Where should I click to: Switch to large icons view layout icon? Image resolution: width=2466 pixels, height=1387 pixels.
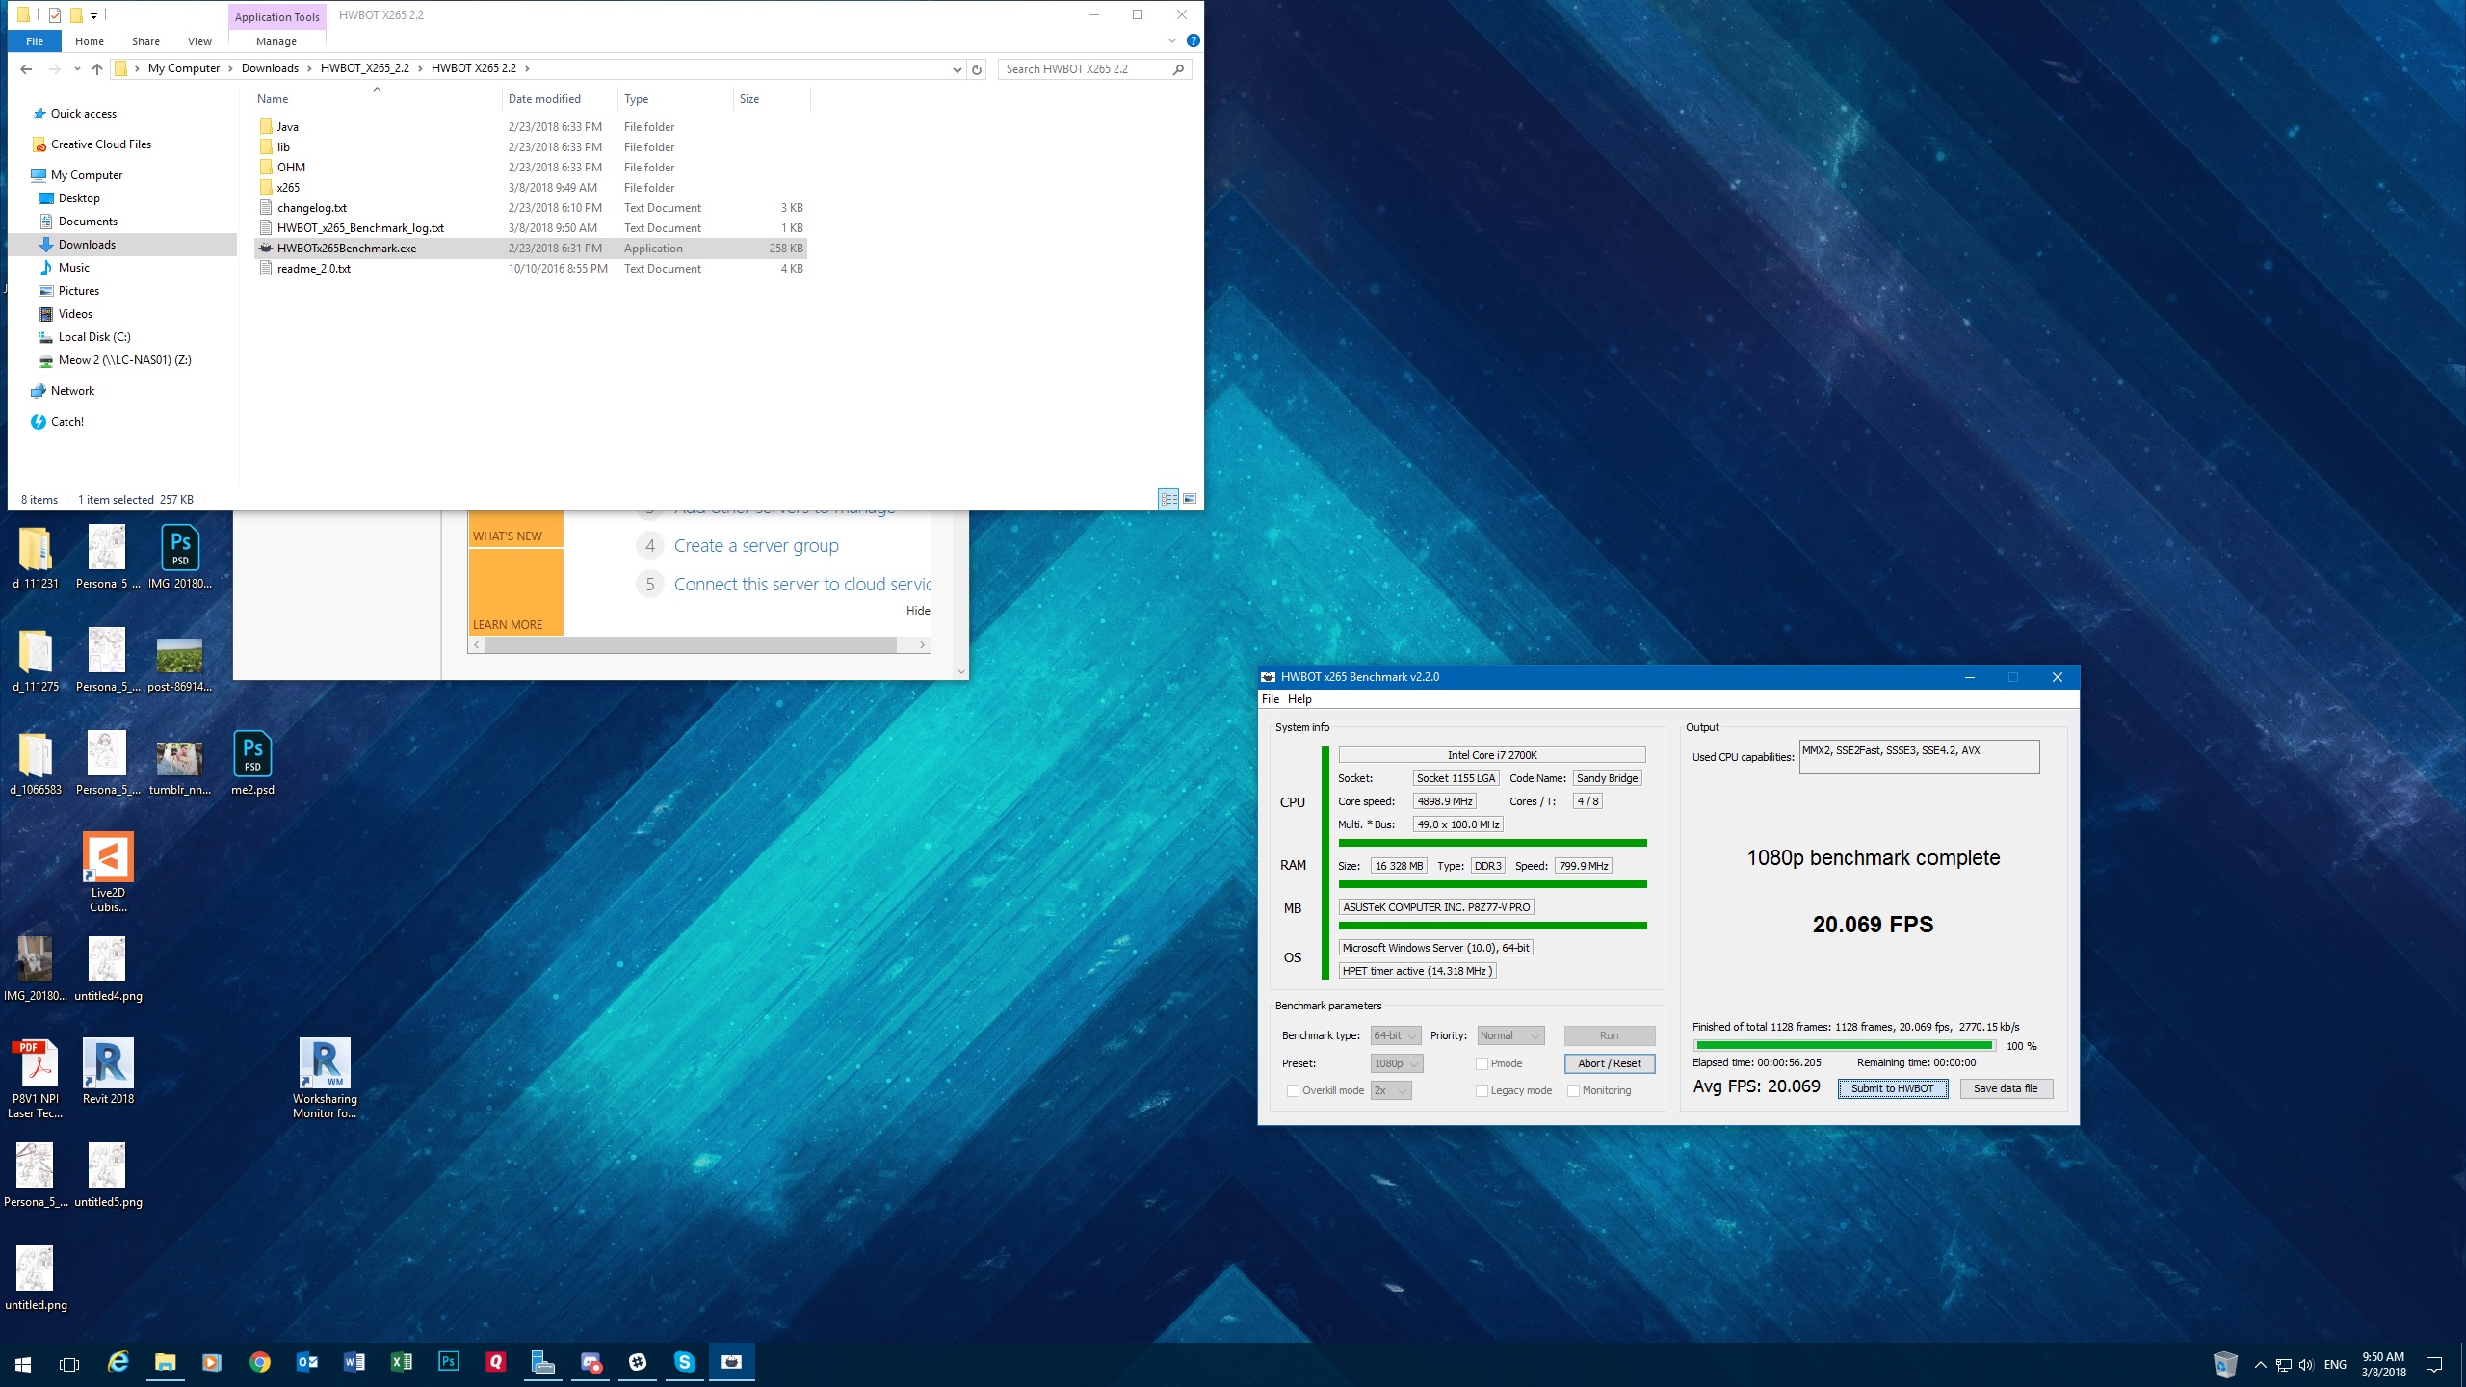1190,499
